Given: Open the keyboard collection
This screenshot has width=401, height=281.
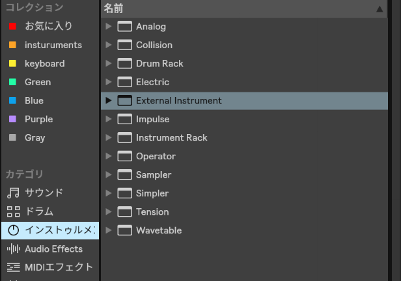Looking at the screenshot, I should 44,64.
